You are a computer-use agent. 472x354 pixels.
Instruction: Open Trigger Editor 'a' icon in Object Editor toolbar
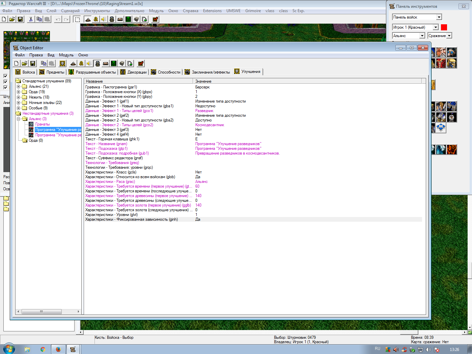click(x=81, y=63)
